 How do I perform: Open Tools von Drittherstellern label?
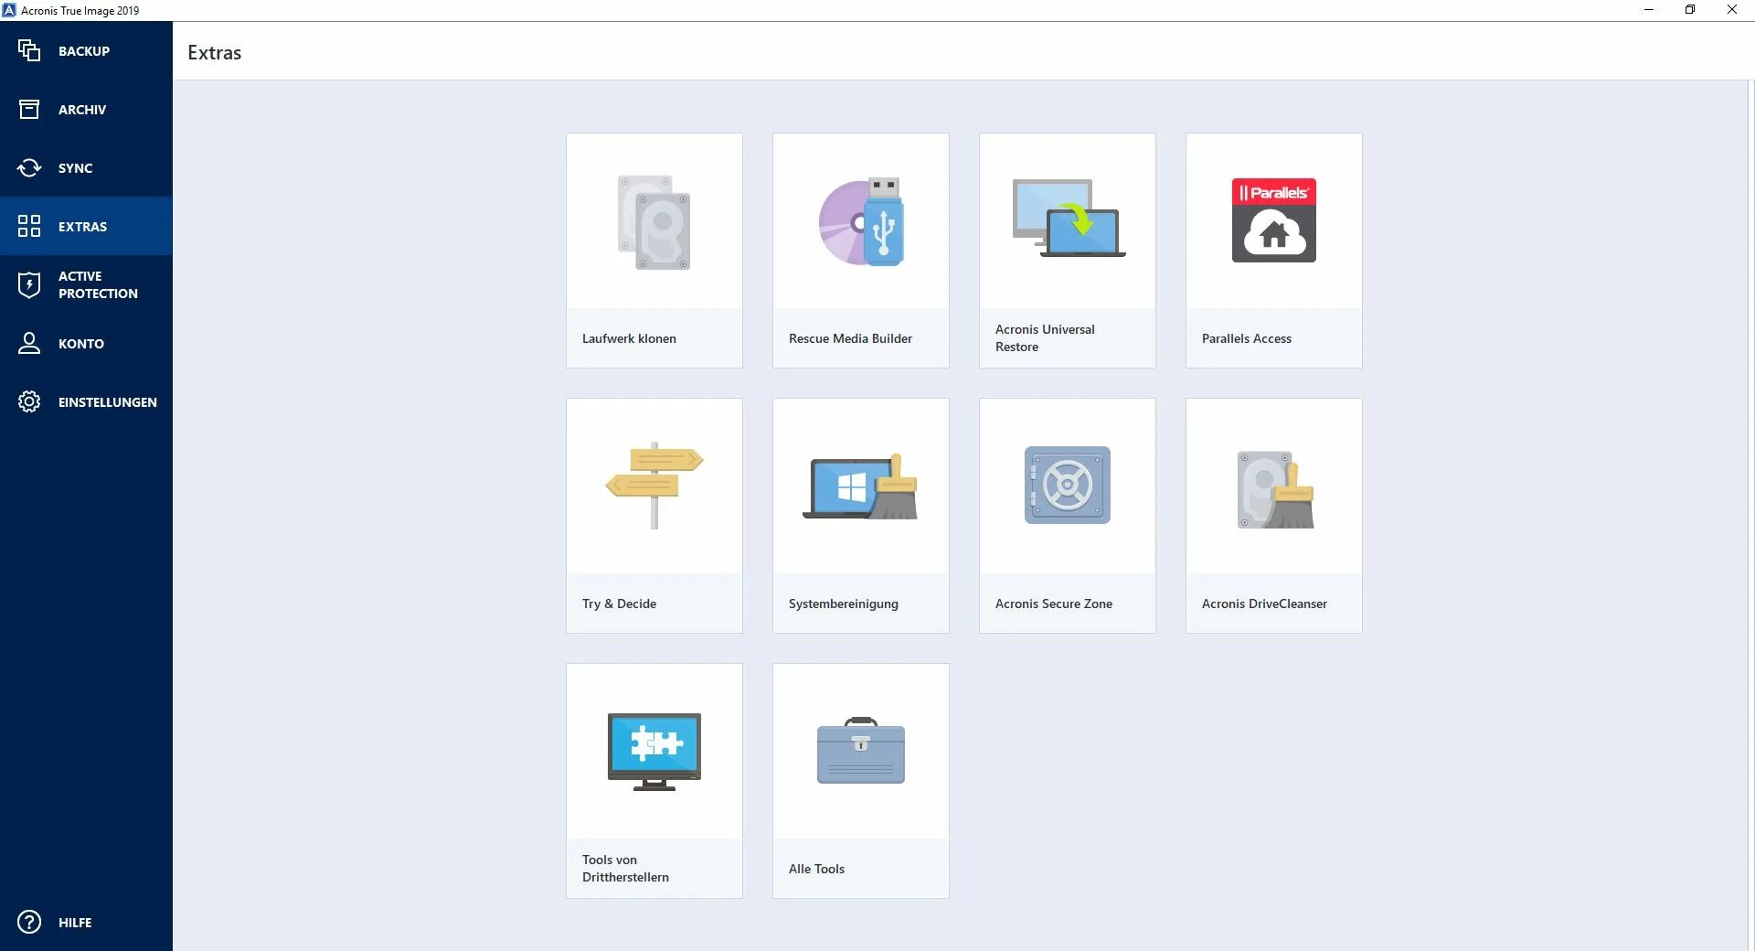tap(625, 868)
